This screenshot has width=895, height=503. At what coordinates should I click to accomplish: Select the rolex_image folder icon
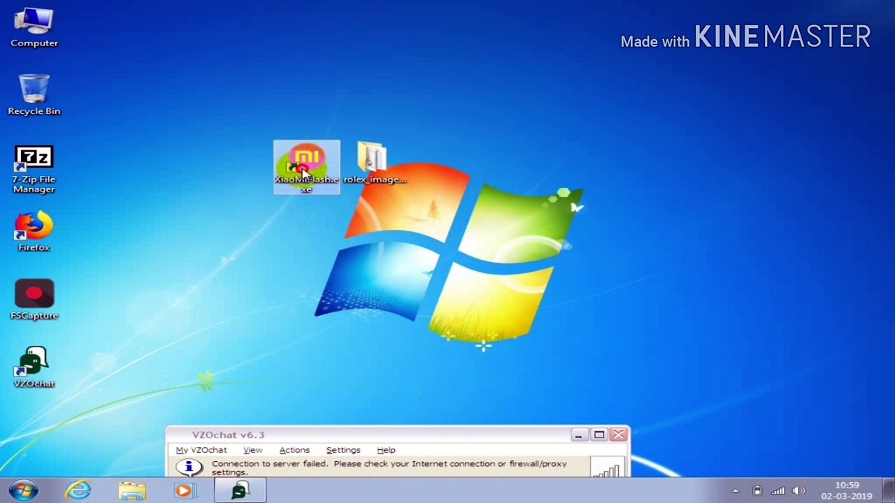374,163
